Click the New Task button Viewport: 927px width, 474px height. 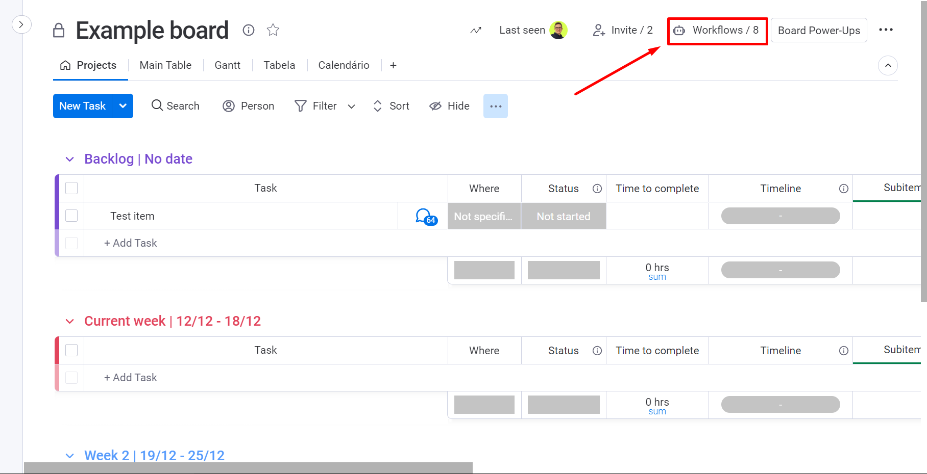coord(83,106)
